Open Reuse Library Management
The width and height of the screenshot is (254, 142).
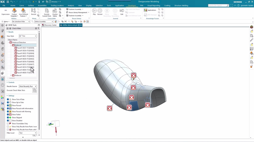[78, 12]
